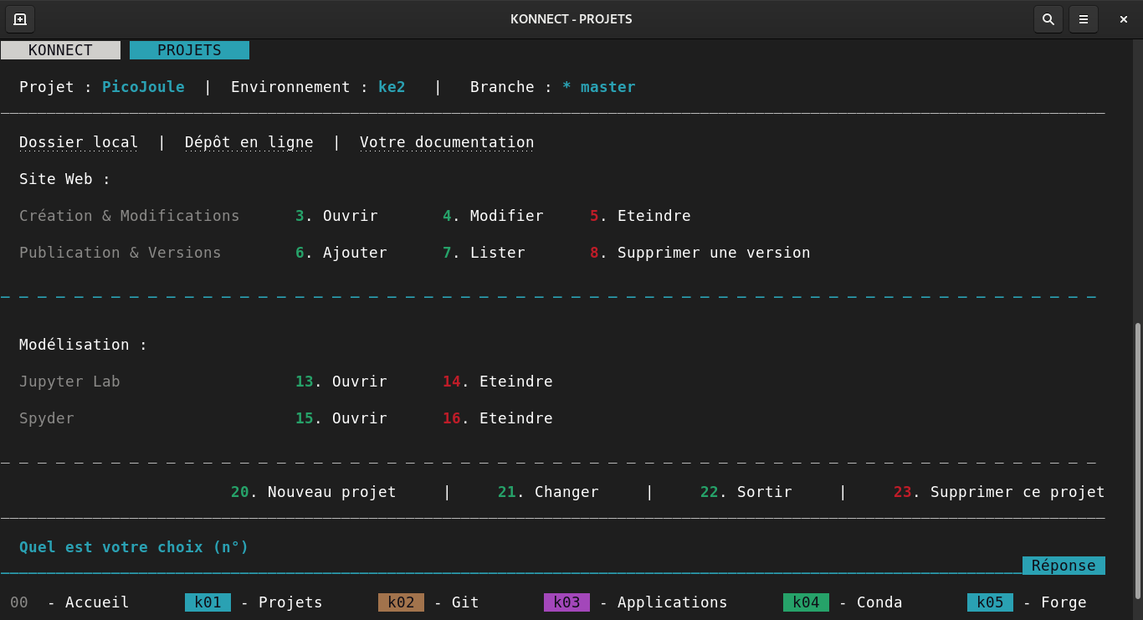Screen dimensions: 1143x620
Task: Click the PicoJoule project name
Action: [x=143, y=87]
